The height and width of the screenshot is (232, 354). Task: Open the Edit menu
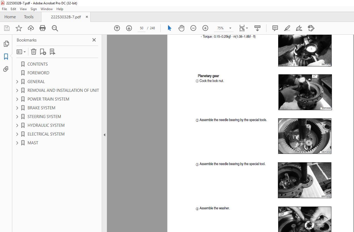pos(13,9)
